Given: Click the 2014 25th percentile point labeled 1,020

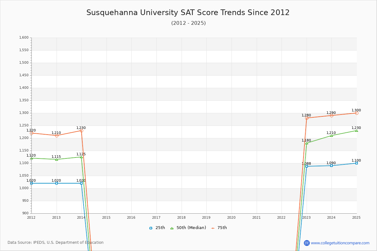Looking at the screenshot, I should [81, 183].
